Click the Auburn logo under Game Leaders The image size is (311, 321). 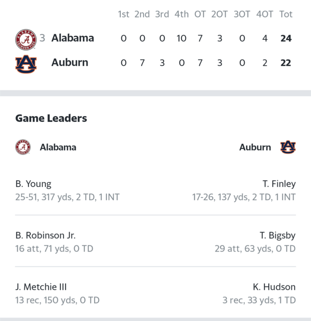point(288,147)
